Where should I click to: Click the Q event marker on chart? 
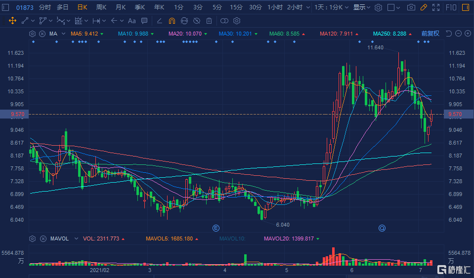click(x=382, y=228)
